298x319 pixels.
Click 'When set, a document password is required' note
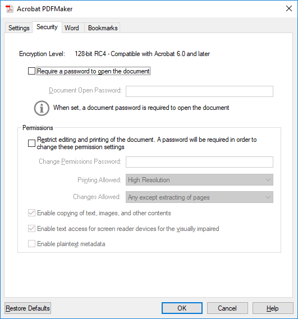141,108
